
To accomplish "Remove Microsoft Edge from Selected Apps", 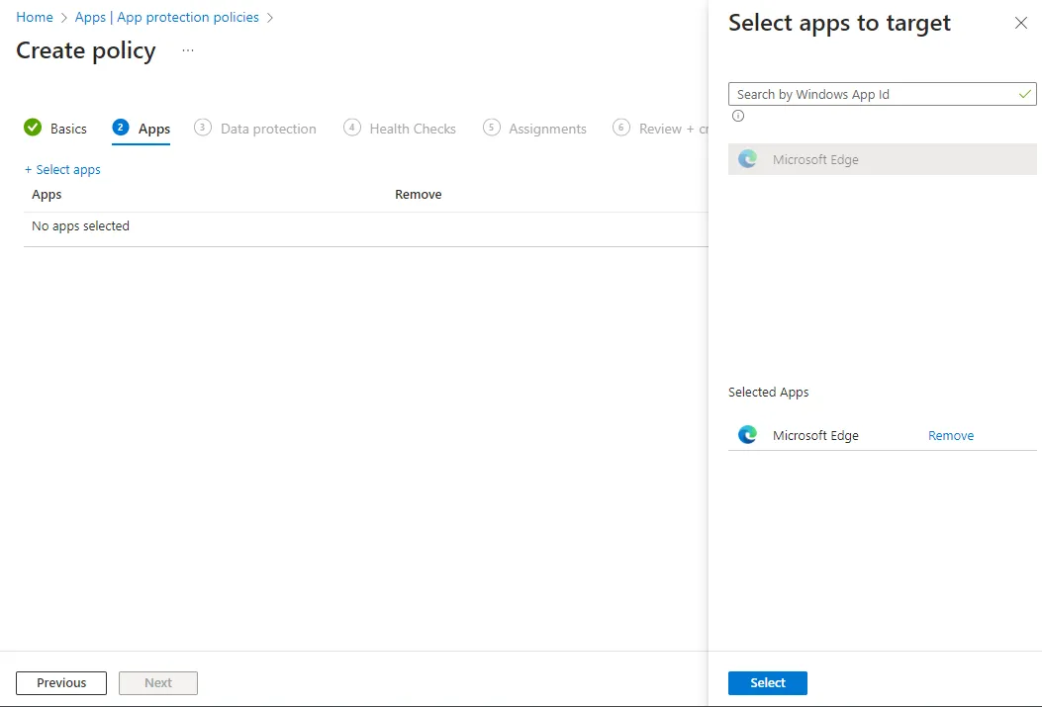I will pos(950,435).
